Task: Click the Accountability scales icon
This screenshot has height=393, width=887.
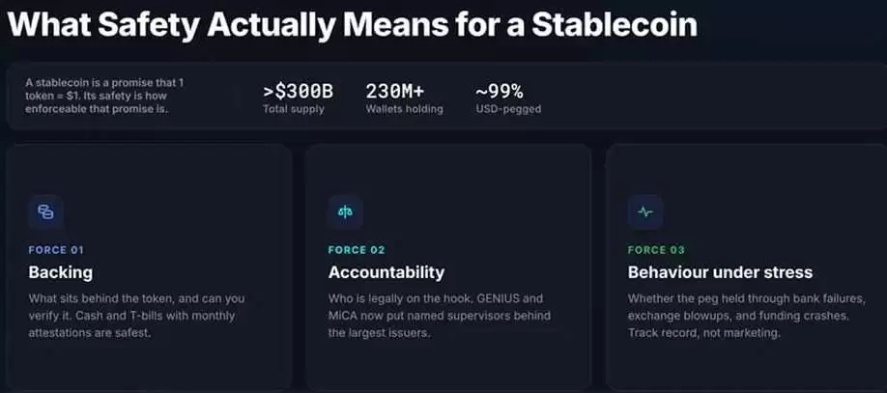Action: pos(345,212)
